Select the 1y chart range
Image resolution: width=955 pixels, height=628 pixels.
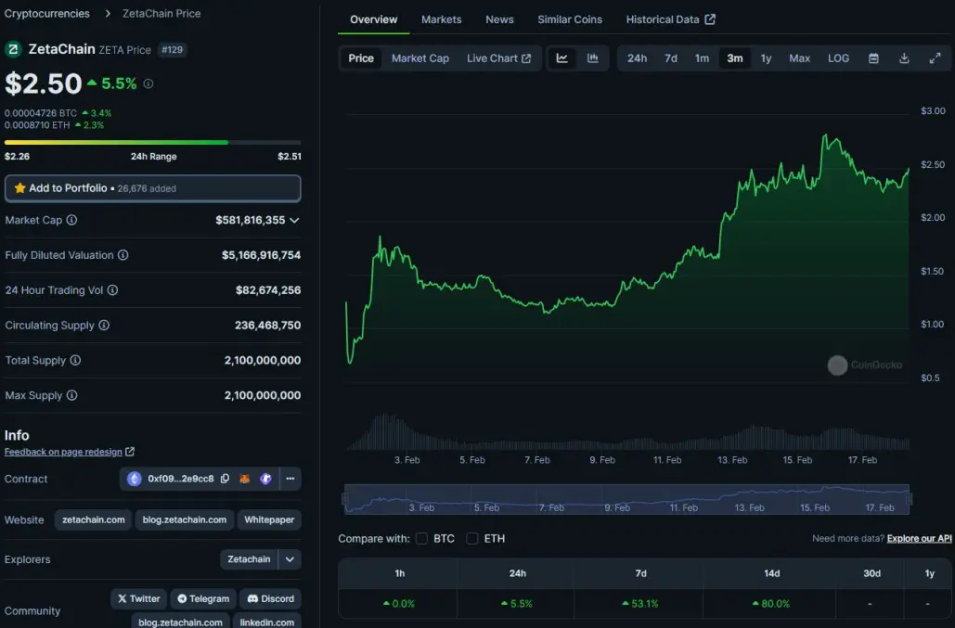(x=767, y=58)
